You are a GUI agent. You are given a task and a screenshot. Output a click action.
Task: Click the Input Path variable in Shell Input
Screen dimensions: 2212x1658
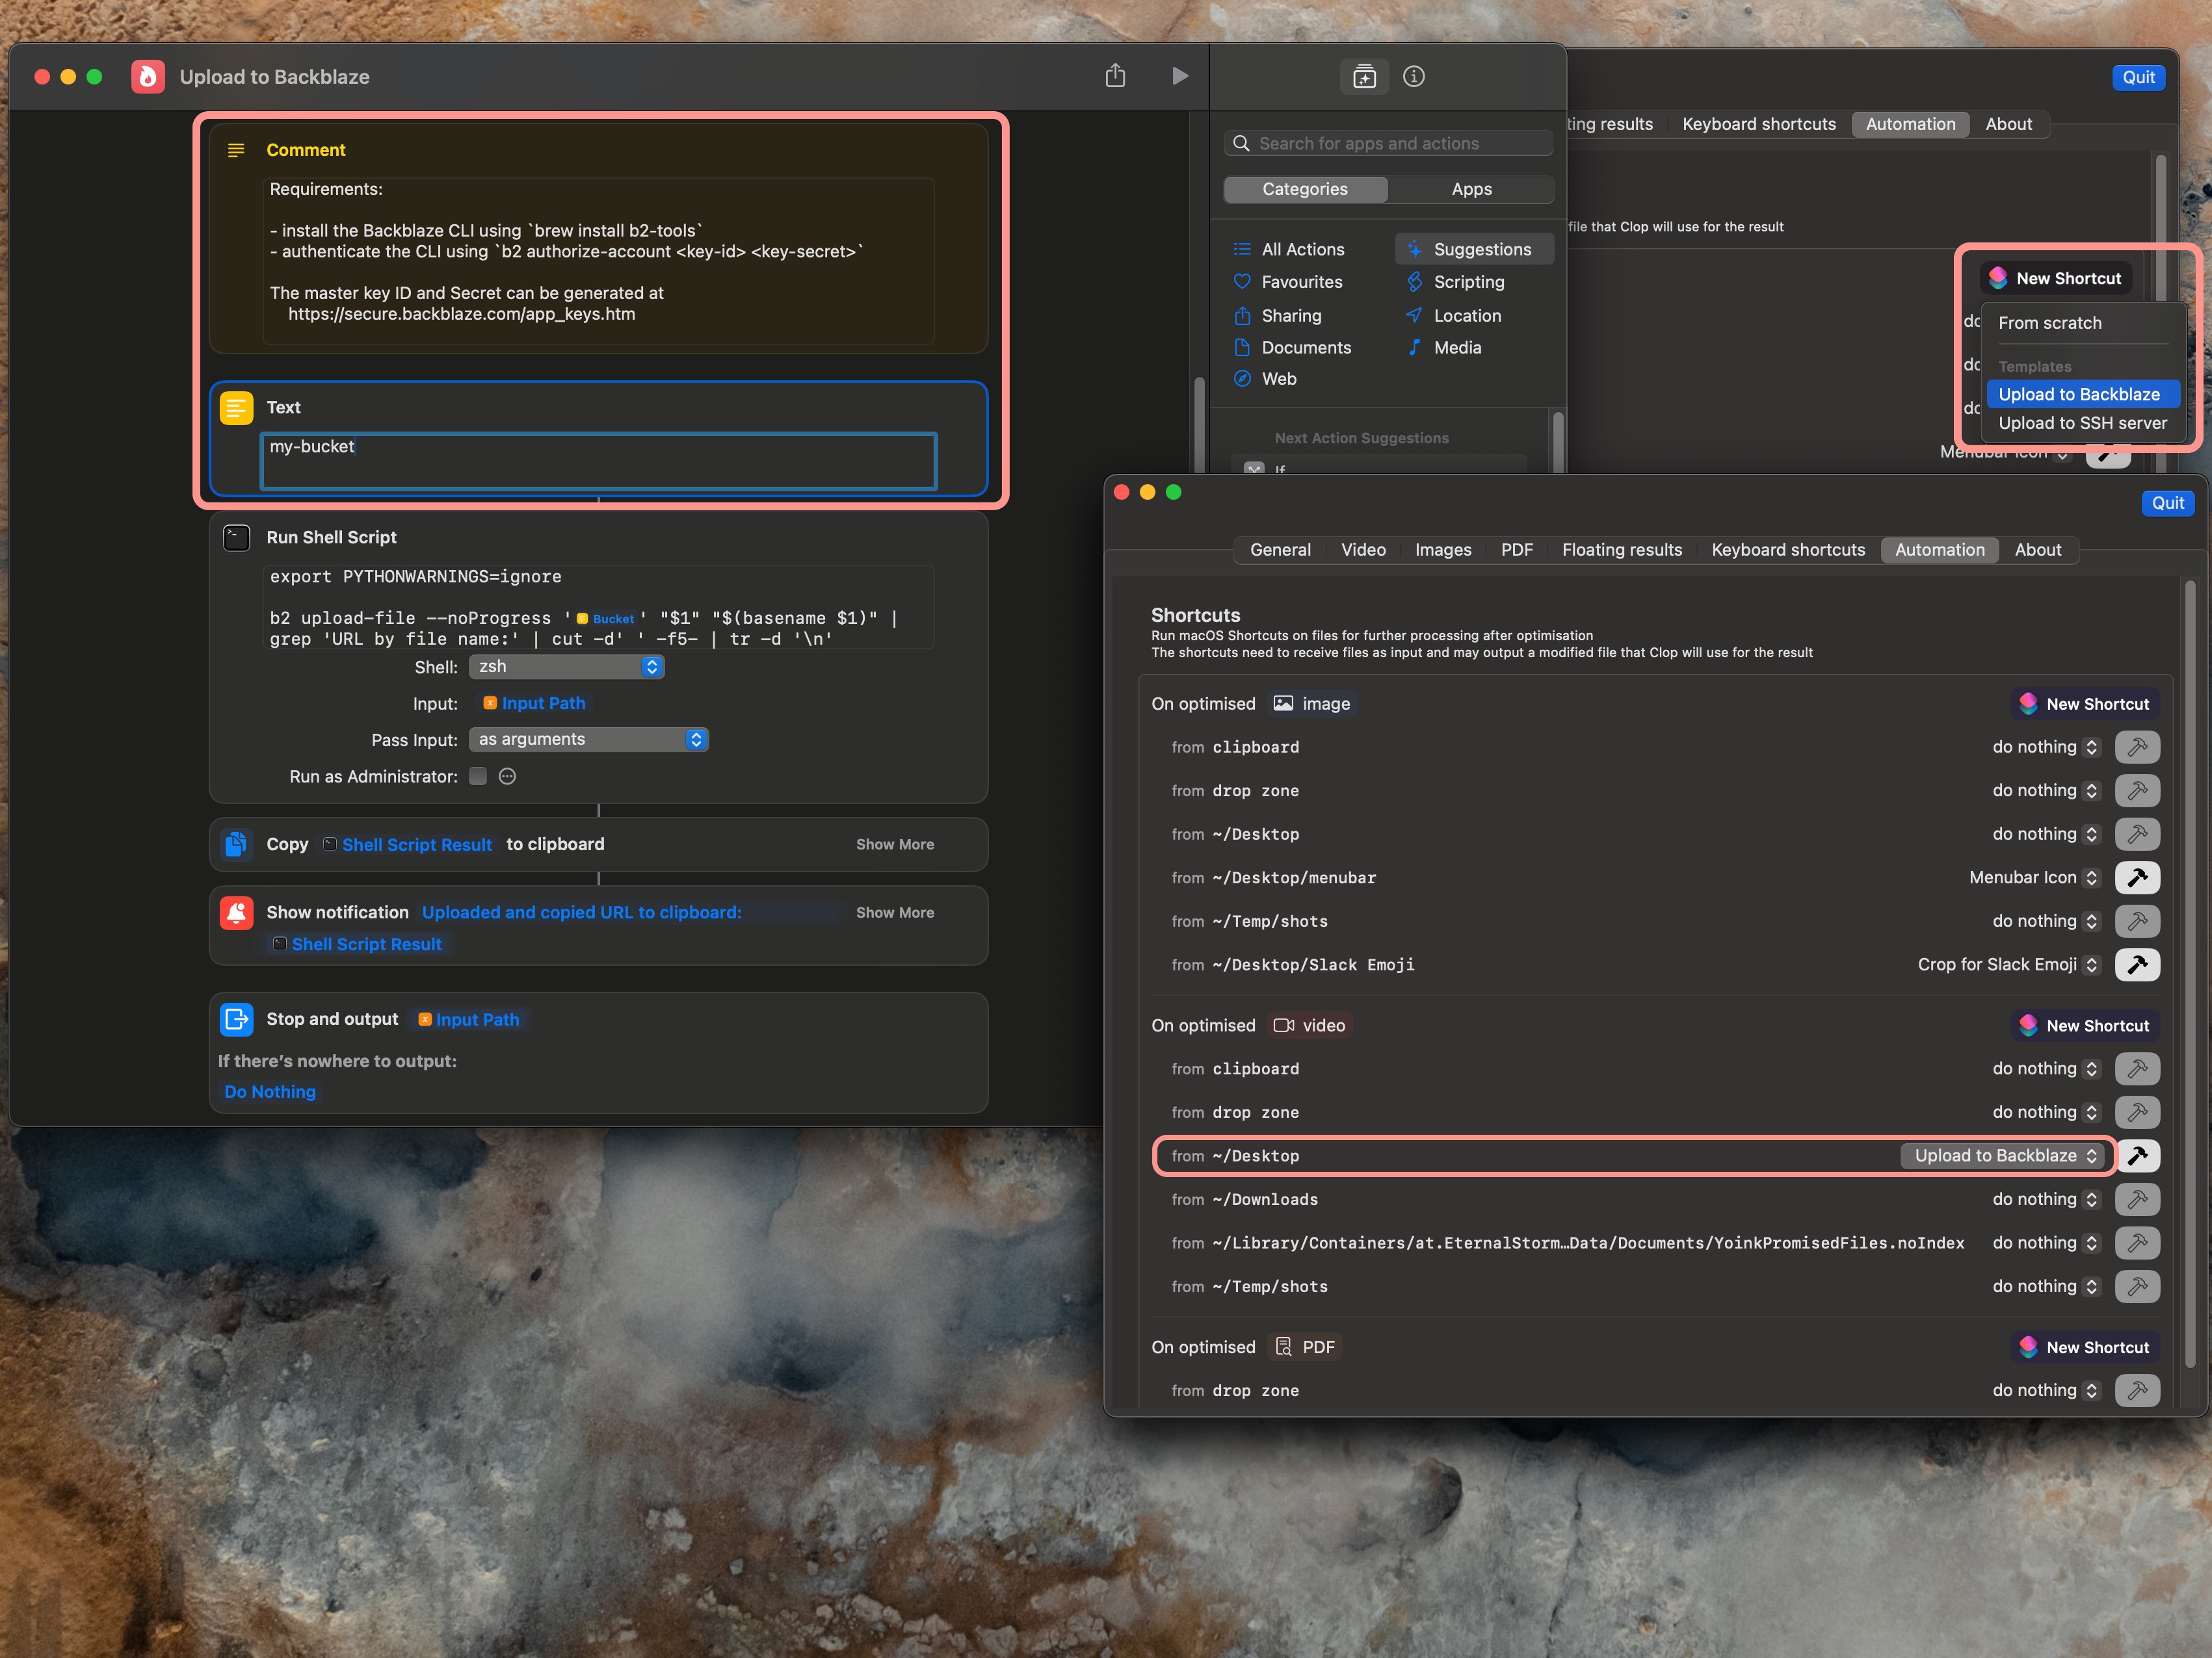point(534,704)
